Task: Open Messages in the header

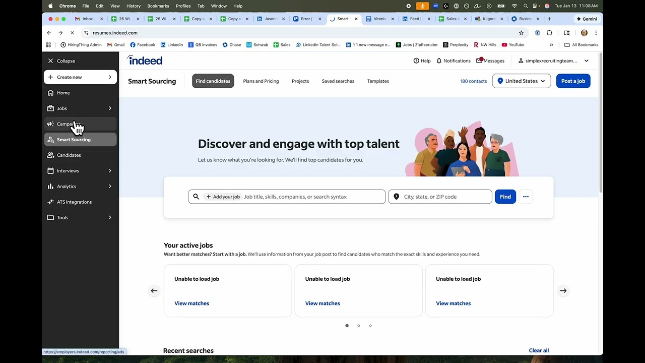Action: coord(490,61)
